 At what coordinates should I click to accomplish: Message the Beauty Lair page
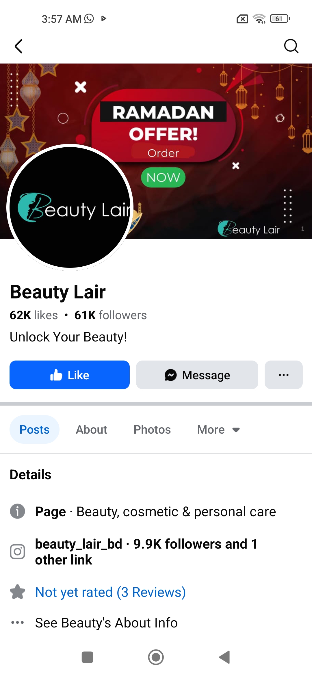point(197,375)
